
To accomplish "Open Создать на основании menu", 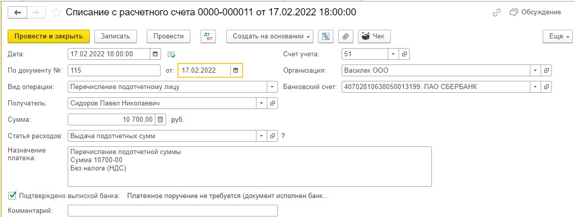I will tap(270, 36).
